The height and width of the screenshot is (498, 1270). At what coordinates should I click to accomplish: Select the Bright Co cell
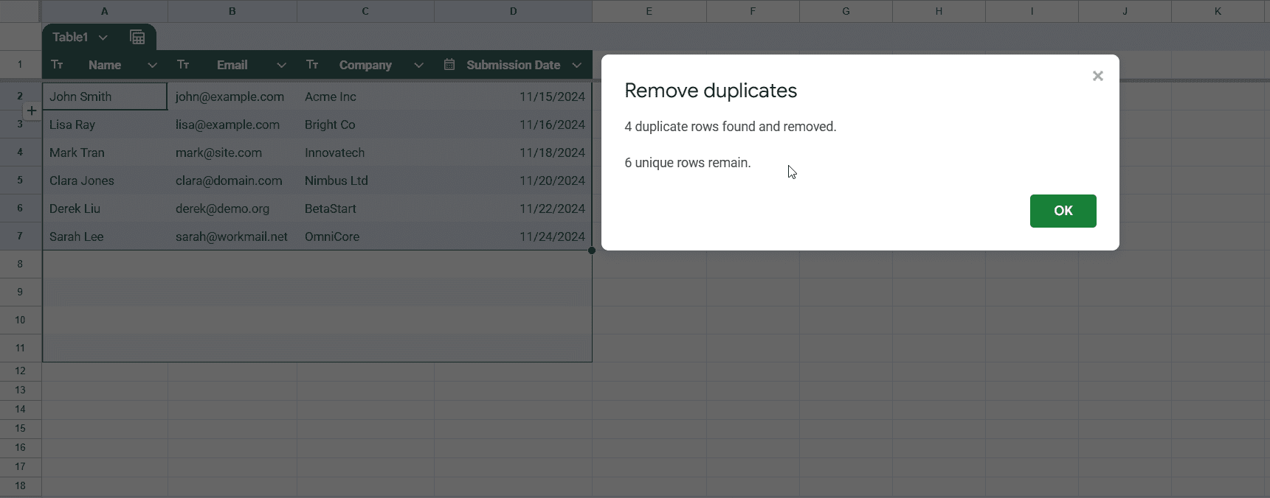click(x=365, y=124)
